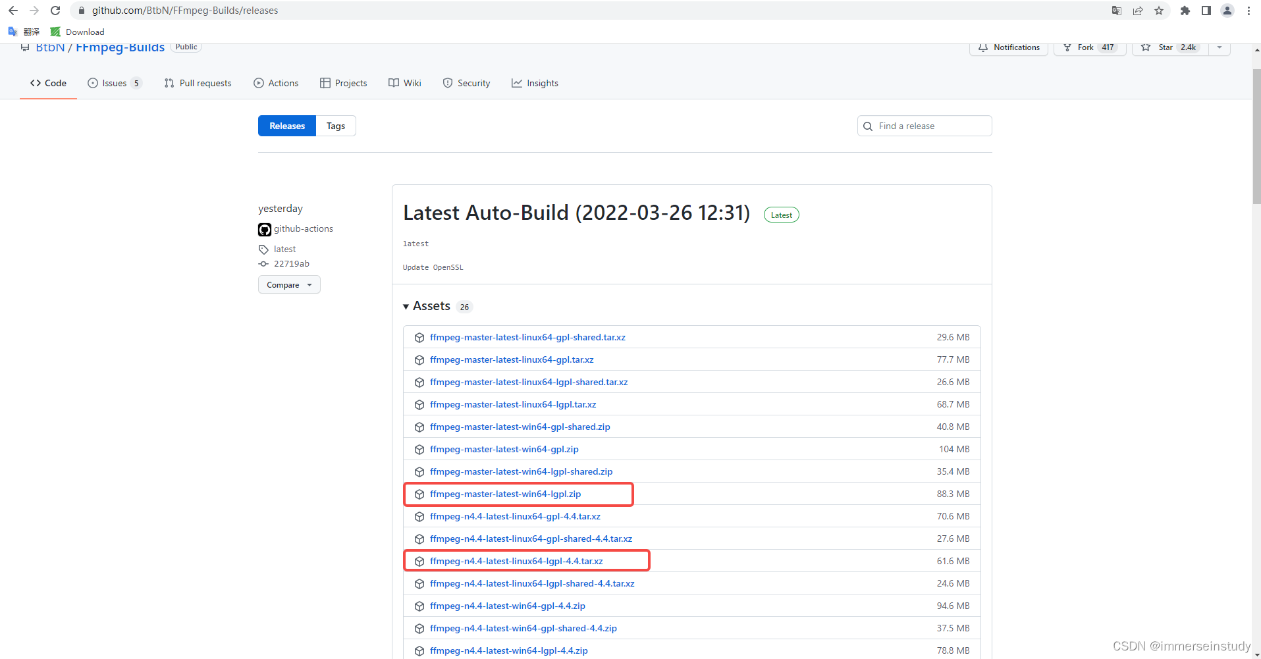Download ffmpeg-master-latest-linux64-gpl-shared.tar.xz
The width and height of the screenshot is (1261, 659).
(527, 337)
